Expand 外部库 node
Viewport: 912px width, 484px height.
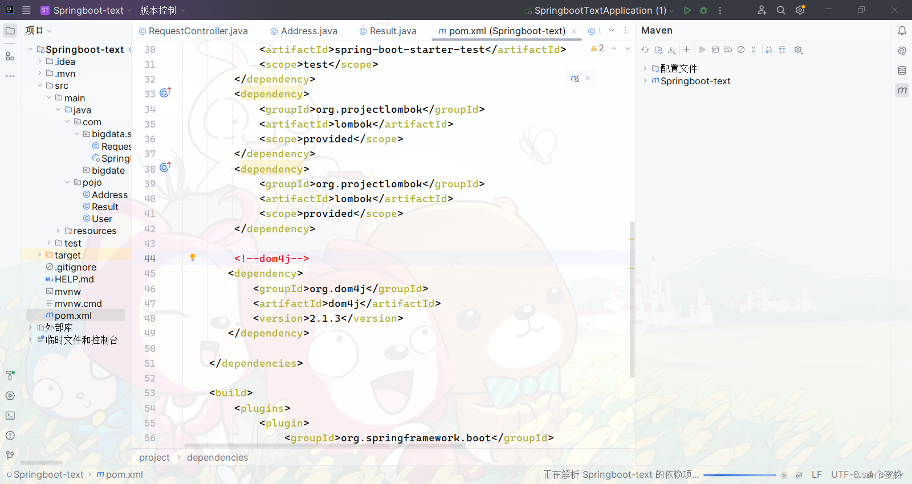pos(30,327)
